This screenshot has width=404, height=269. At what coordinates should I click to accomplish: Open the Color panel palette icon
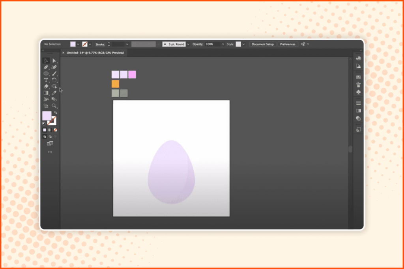tap(358, 58)
